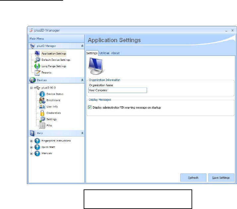The image size is (237, 209).
Task: Open Enrollment label
Action: click(x=53, y=100)
